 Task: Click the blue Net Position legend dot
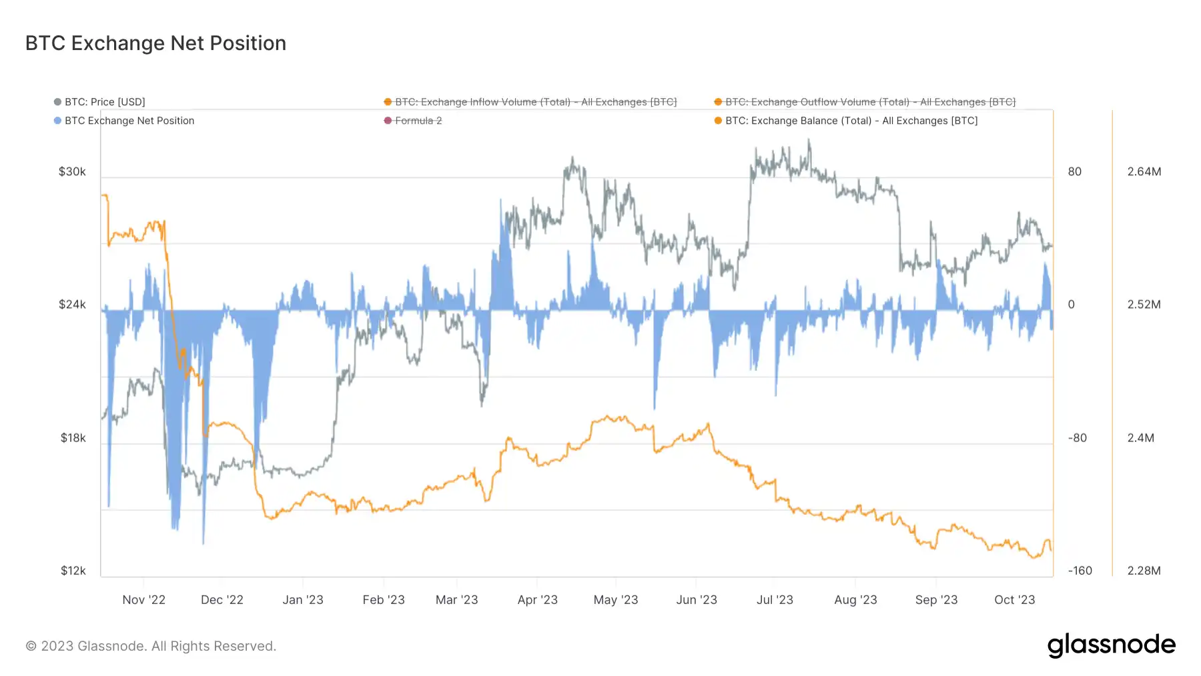tap(57, 121)
